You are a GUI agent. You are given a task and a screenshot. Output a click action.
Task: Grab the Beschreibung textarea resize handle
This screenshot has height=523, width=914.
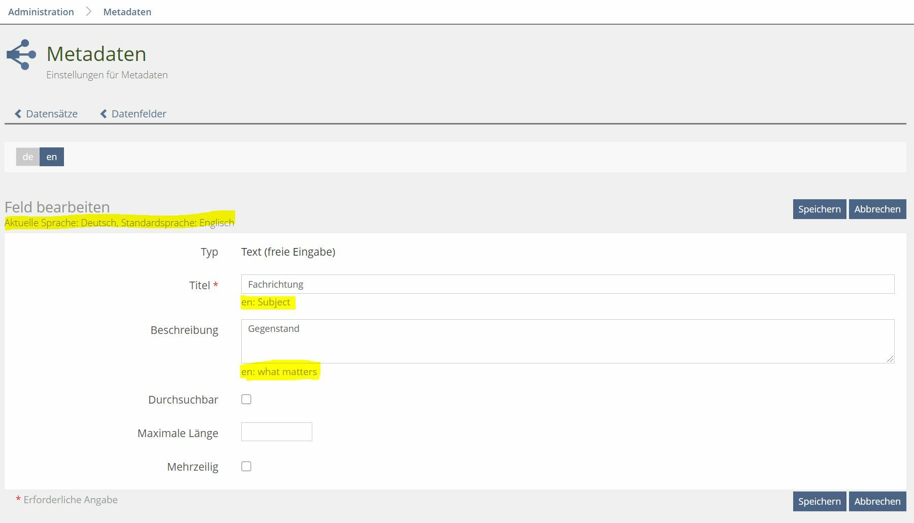point(890,359)
